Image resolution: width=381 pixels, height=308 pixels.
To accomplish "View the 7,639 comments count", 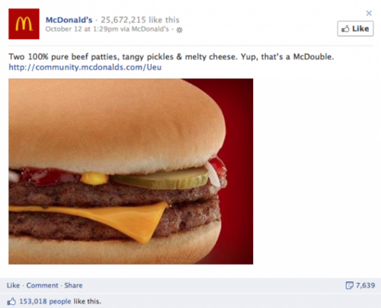I will pos(365,285).
